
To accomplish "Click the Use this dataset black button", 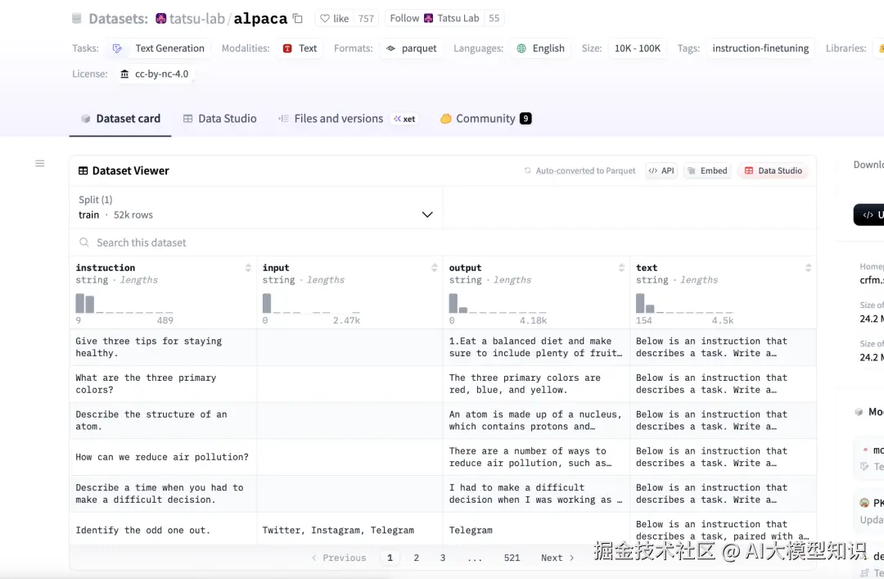I will coord(868,215).
